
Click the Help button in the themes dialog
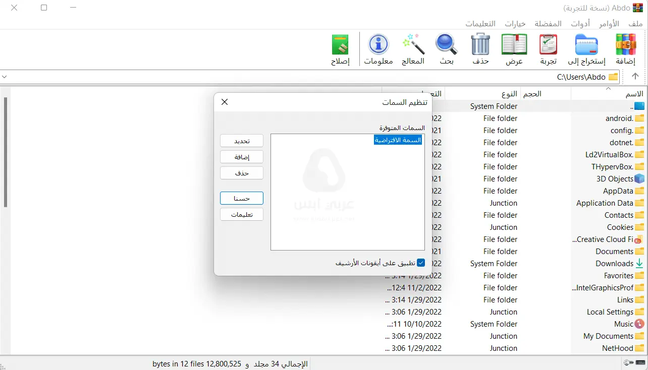pyautogui.click(x=241, y=214)
